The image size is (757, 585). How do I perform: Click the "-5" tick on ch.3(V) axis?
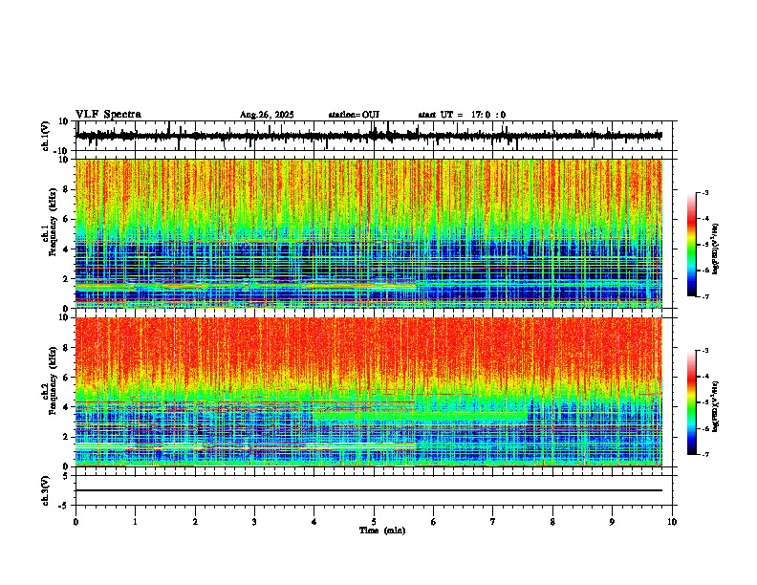[64, 506]
